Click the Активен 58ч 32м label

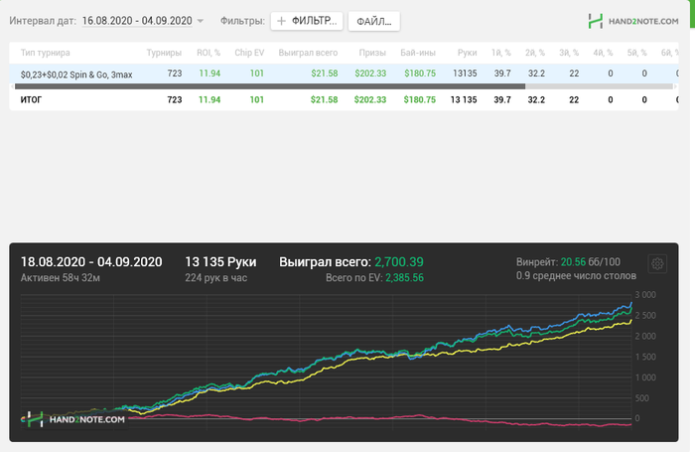point(60,278)
